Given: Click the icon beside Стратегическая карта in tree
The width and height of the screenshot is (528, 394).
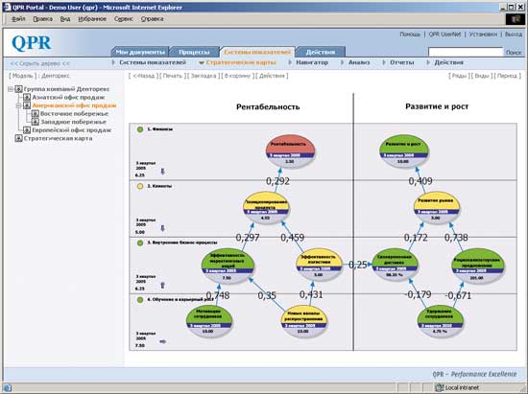Looking at the screenshot, I should point(18,138).
